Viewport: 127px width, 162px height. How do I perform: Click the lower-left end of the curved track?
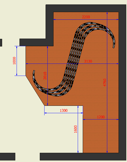coord(34,71)
